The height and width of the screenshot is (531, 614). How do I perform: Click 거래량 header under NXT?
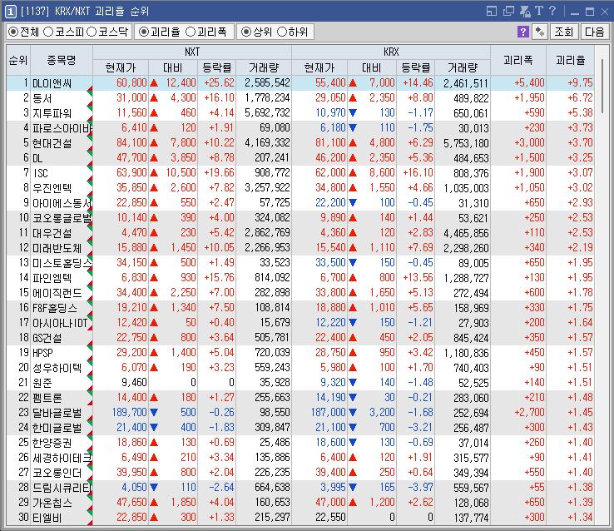264,67
